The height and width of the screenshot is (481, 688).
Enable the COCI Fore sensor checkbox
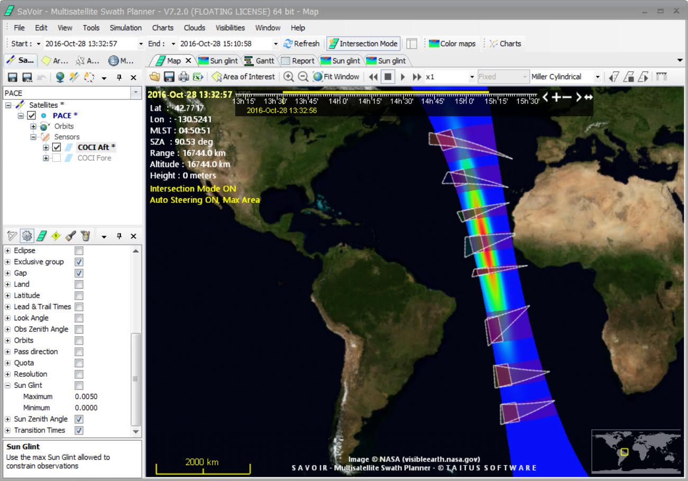[x=57, y=158]
